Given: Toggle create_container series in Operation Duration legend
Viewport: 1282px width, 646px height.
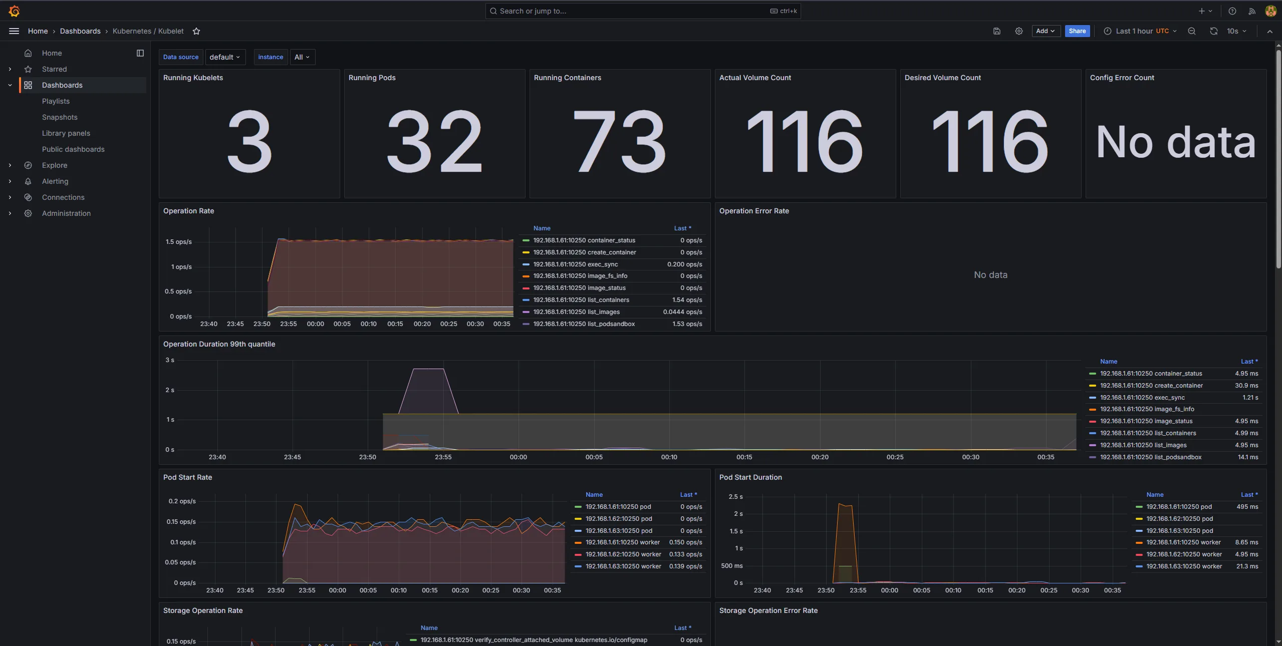Looking at the screenshot, I should tap(1151, 386).
